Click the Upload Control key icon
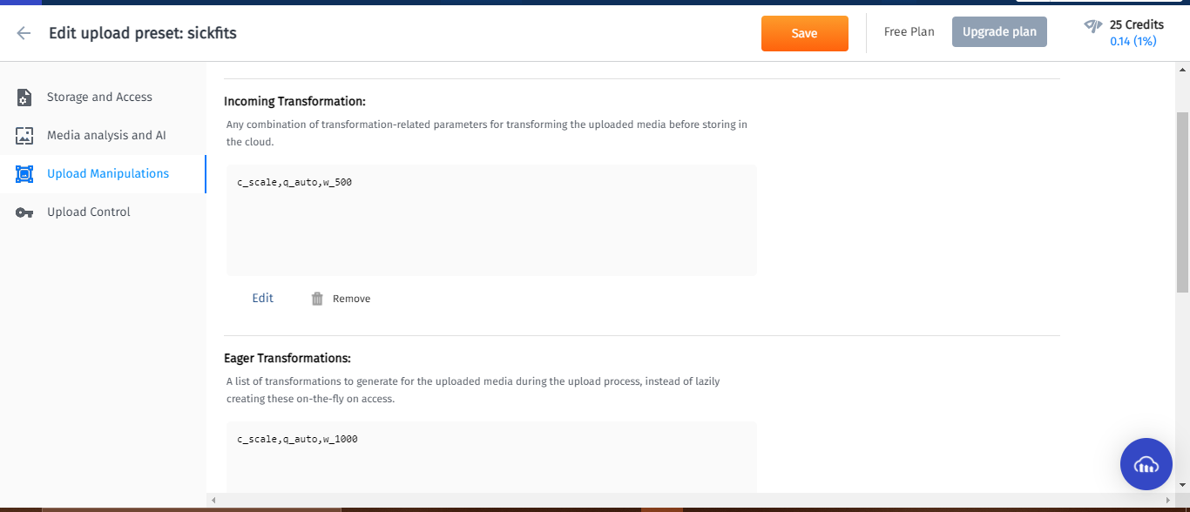 click(x=24, y=212)
